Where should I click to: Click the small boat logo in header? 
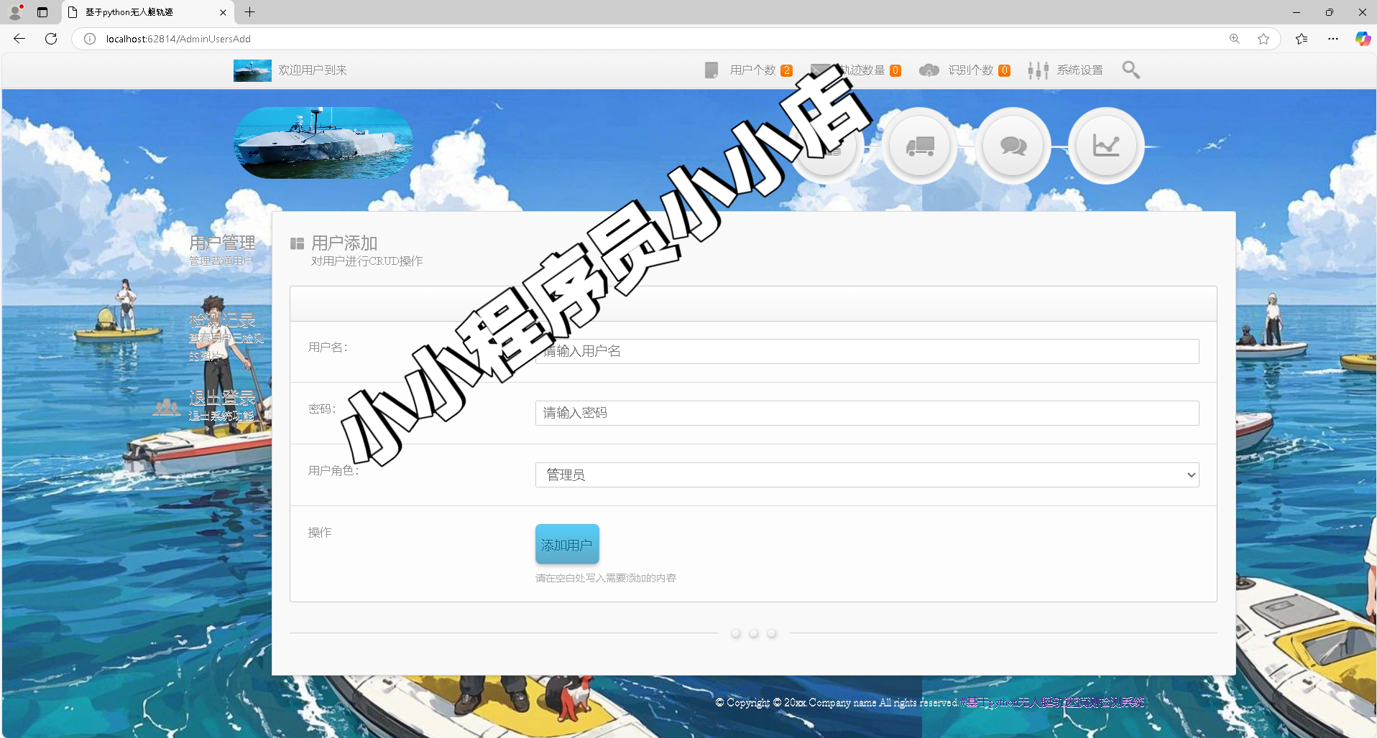tap(252, 70)
